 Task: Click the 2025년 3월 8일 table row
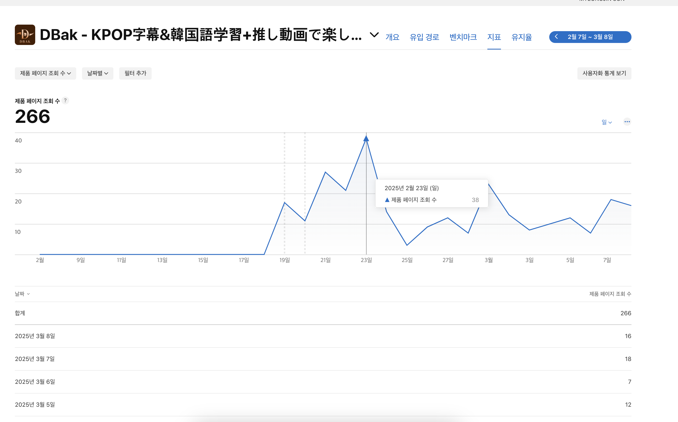coord(323,336)
